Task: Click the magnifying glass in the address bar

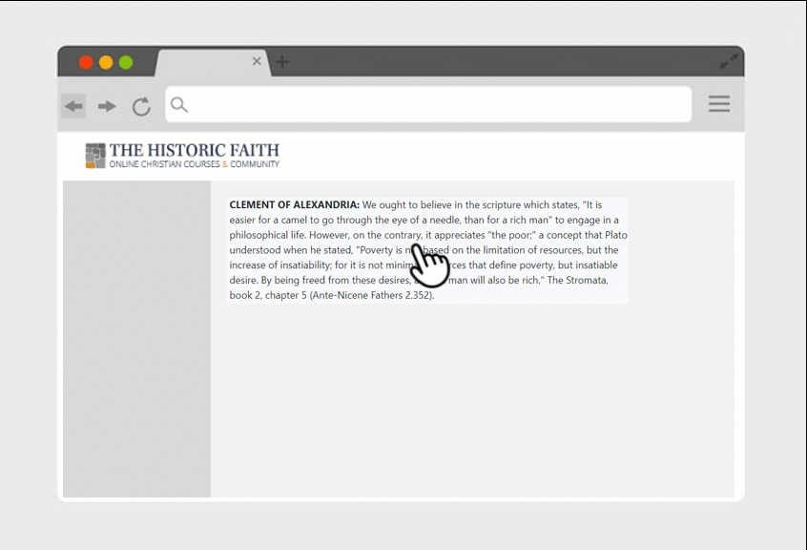Action: tap(179, 105)
